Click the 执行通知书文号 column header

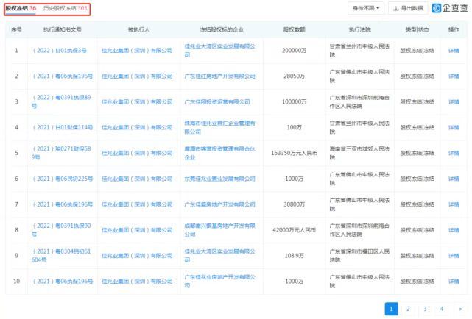[63, 29]
